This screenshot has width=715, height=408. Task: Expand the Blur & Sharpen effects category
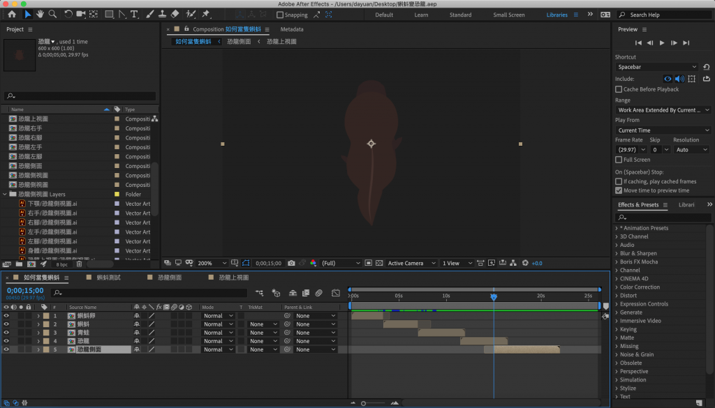pyautogui.click(x=637, y=253)
